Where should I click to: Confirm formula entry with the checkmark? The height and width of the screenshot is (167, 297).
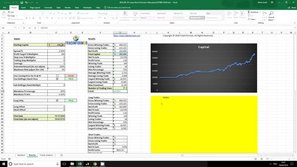point(30,28)
